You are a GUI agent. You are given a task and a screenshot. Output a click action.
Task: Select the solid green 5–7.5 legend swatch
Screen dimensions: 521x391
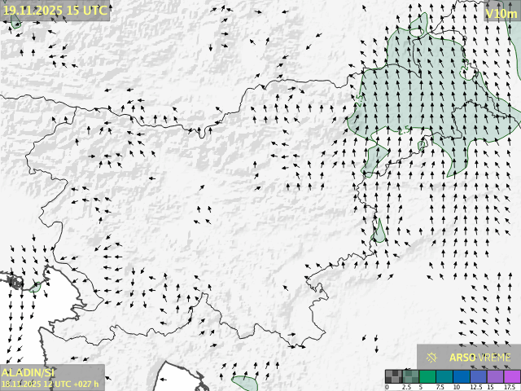click(x=428, y=376)
